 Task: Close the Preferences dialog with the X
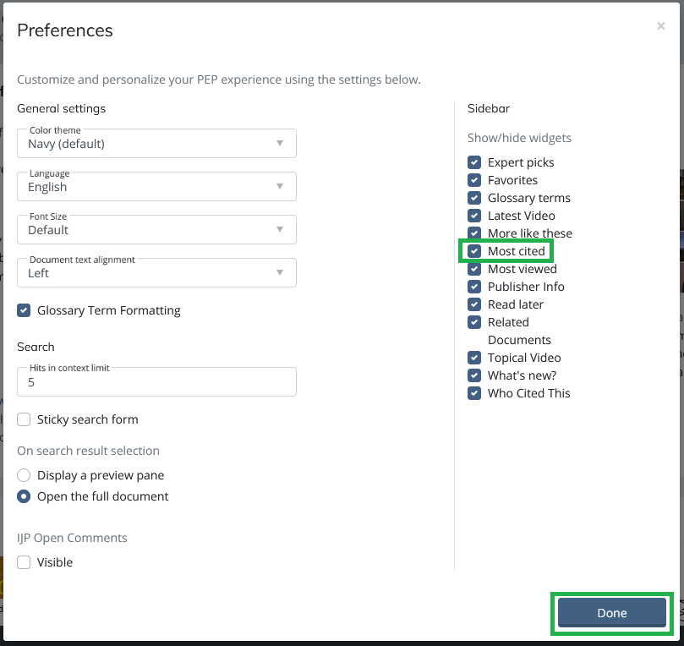pyautogui.click(x=660, y=26)
